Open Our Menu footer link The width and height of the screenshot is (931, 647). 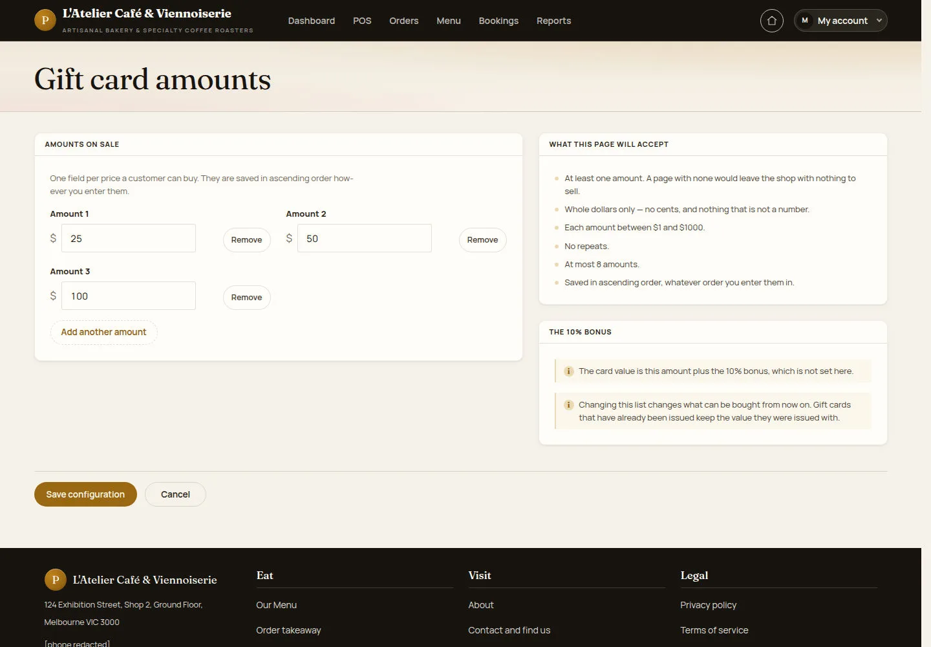[277, 605]
